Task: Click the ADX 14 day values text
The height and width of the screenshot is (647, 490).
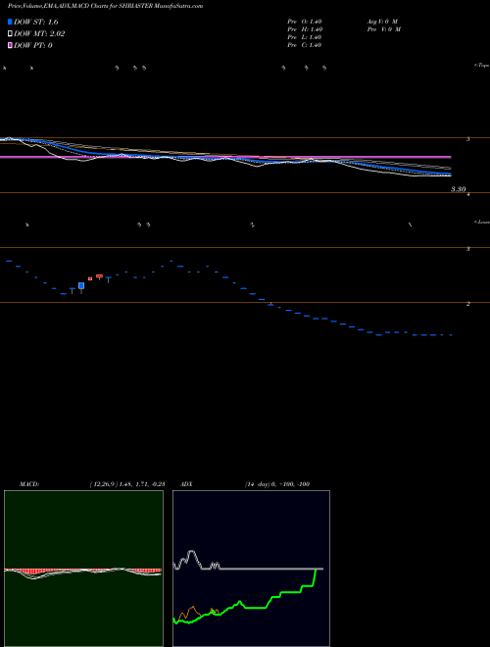Action: (277, 484)
